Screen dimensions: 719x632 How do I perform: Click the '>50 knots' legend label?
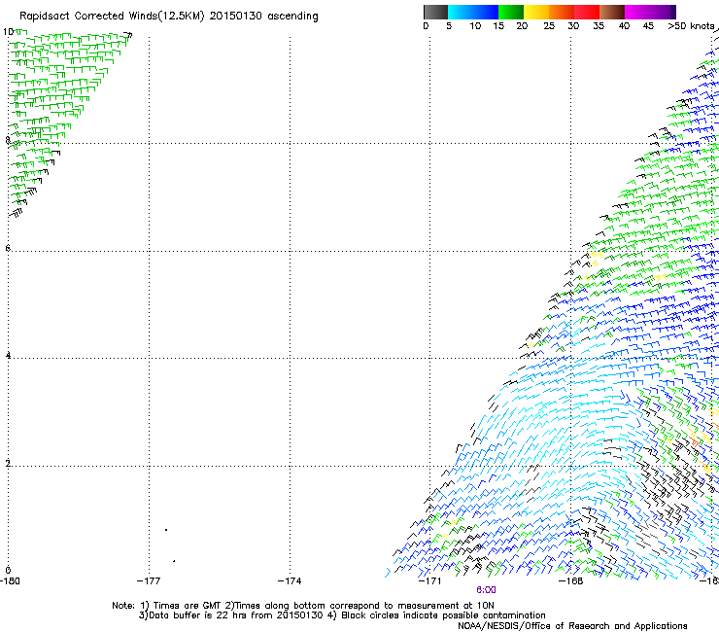pyautogui.click(x=691, y=26)
